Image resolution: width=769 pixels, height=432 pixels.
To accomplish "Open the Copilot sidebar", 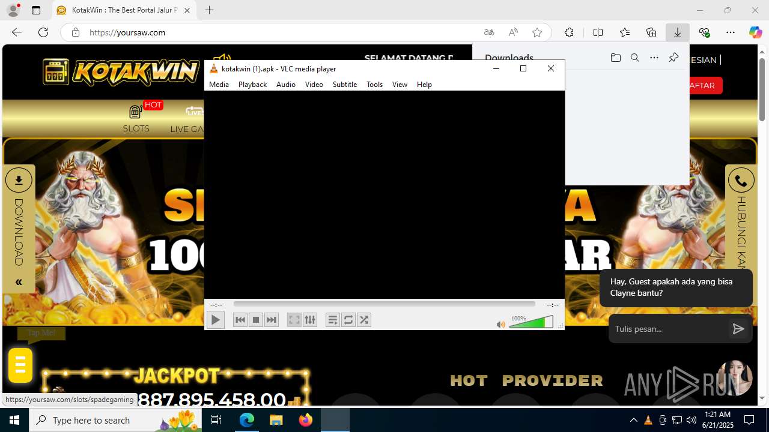I will tap(755, 32).
